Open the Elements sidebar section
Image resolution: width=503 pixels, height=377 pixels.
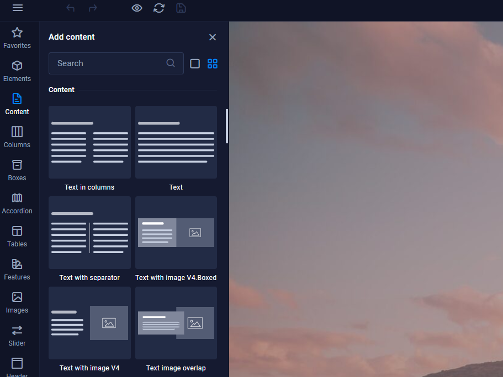tap(17, 71)
